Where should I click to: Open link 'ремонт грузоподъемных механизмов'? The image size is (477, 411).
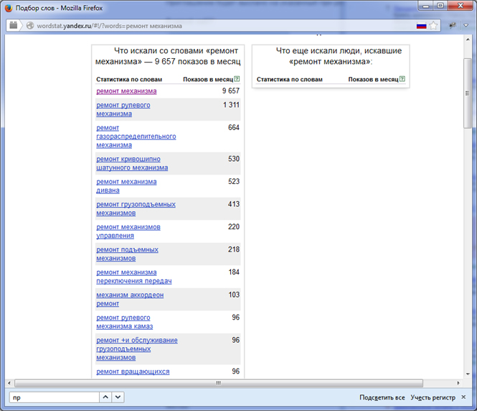tap(136, 208)
